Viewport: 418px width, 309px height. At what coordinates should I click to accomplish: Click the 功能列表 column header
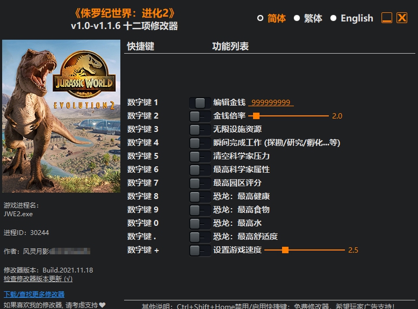click(230, 46)
